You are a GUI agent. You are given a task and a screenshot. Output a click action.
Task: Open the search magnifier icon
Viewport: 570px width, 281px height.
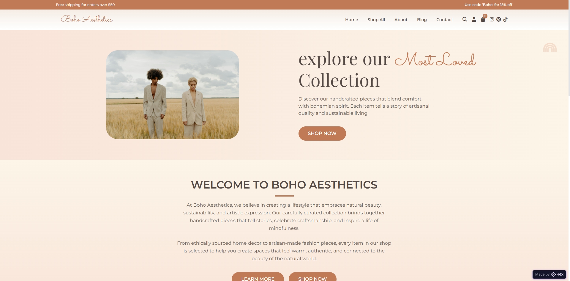(x=465, y=19)
